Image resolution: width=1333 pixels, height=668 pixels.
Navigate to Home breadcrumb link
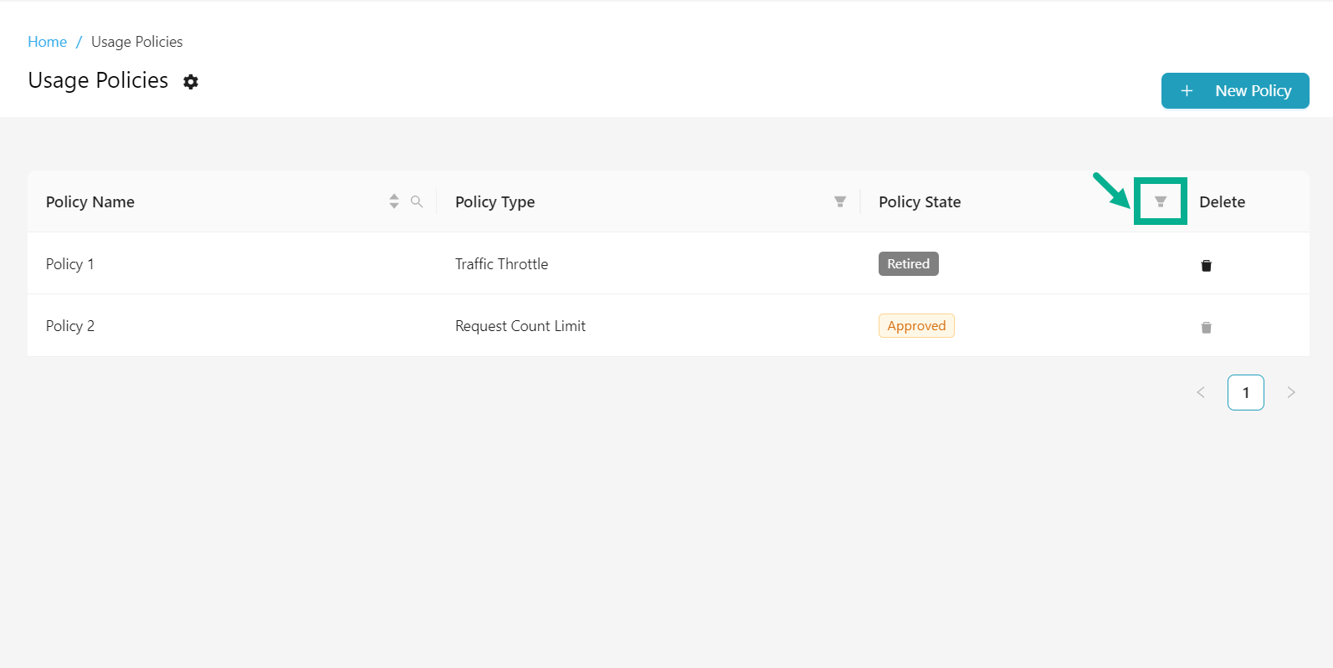pos(48,42)
